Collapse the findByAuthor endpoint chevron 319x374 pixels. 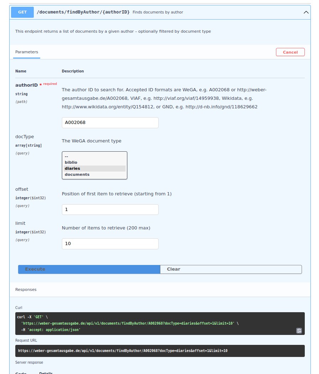(306, 12)
